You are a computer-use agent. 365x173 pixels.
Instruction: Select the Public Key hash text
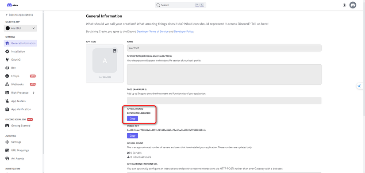(x=166, y=130)
